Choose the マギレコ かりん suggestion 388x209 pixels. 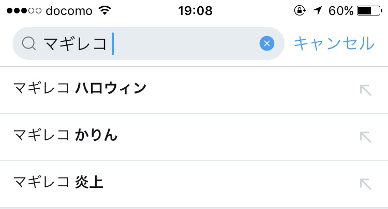pyautogui.click(x=155, y=136)
